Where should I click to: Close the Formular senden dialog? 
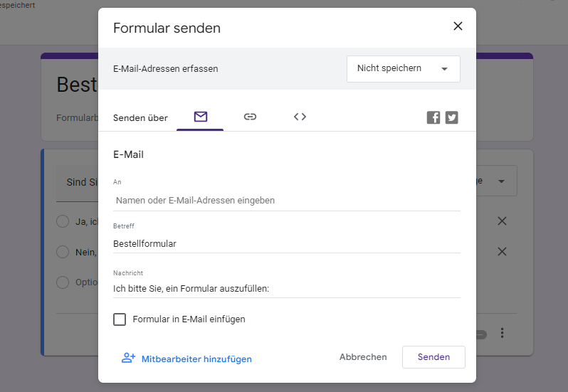point(458,26)
